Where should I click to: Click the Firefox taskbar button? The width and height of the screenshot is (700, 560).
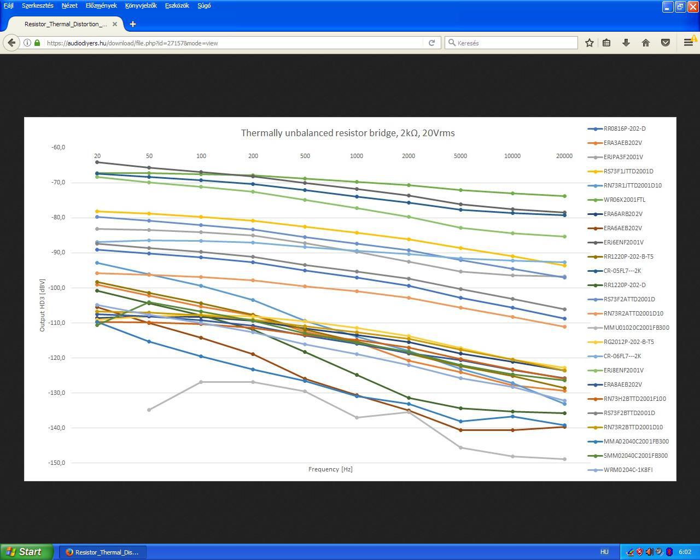point(102,552)
